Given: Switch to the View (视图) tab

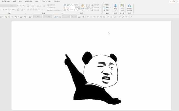Looking at the screenshot, I should pos(20,1).
